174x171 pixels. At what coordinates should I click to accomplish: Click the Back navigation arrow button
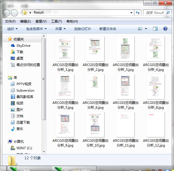tap(6, 13)
